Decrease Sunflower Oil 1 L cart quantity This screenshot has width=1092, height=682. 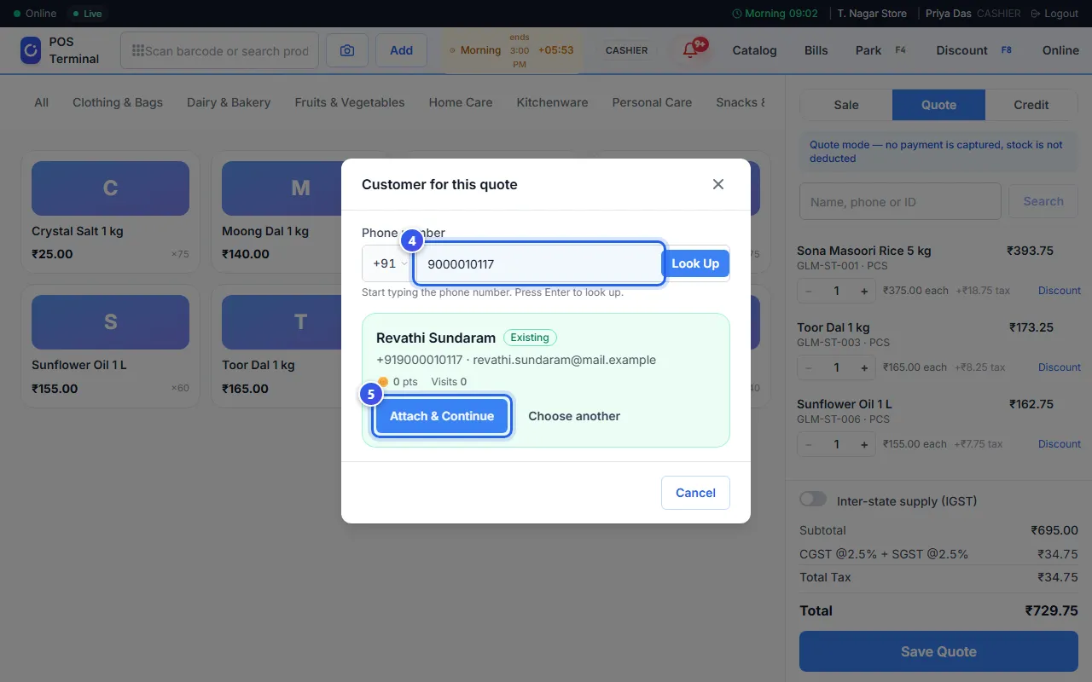point(809,444)
